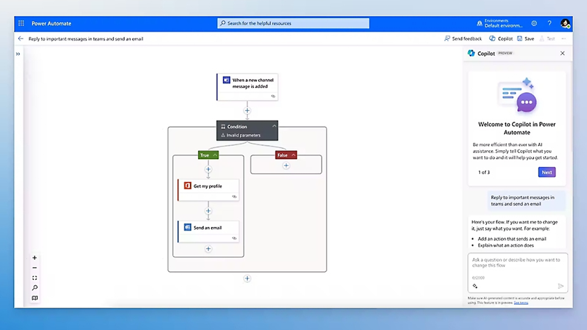Viewport: 587px width, 330px height.
Task: Select the 'When a new channel message is added' trigger
Action: pyautogui.click(x=247, y=87)
